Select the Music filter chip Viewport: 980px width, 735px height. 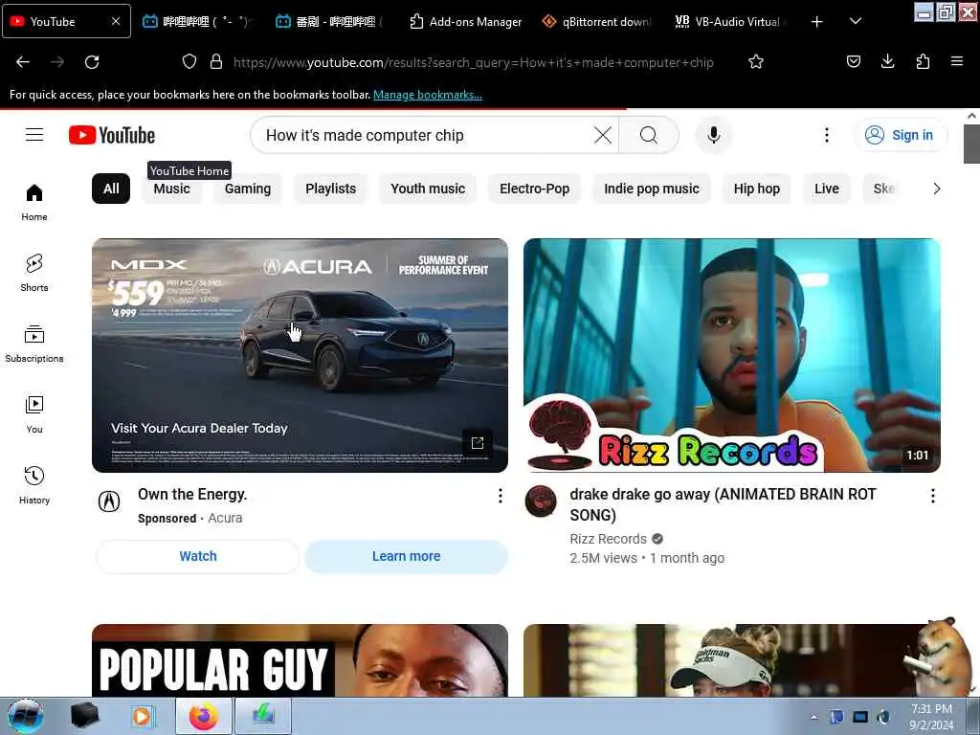click(172, 189)
